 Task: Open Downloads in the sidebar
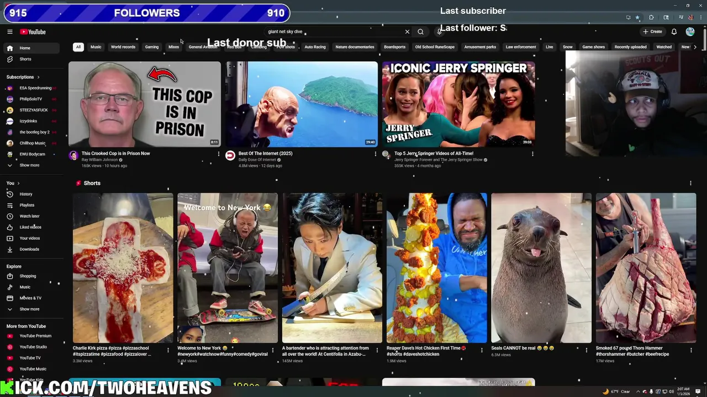coord(32,249)
